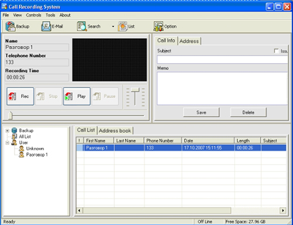293x225 pixels.
Task: Click the E-Mail envelope icon
Action: click(46, 26)
